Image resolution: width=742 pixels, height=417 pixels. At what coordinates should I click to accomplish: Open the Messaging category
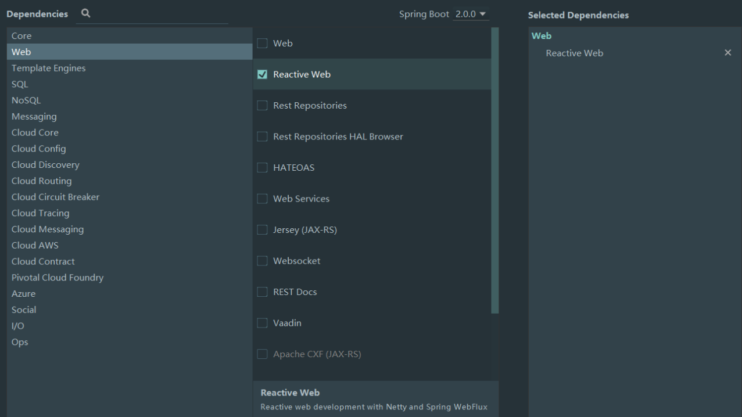(x=130, y=116)
